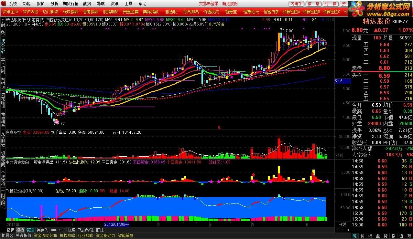The image size is (413, 239).
Task: Open 热门板块 in red toolbar
Action: pyautogui.click(x=50, y=12)
